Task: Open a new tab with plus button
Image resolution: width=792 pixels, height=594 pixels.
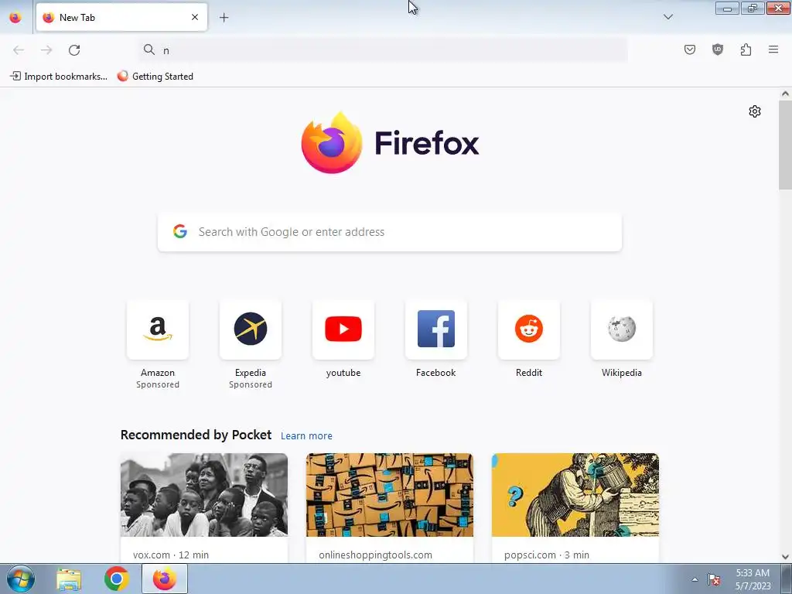Action: 224,18
